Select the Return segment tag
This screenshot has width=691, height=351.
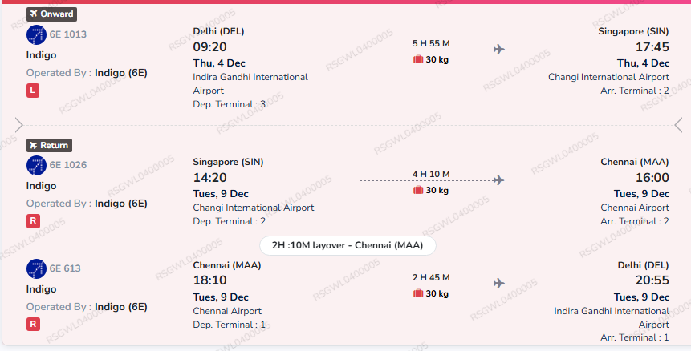click(x=49, y=145)
